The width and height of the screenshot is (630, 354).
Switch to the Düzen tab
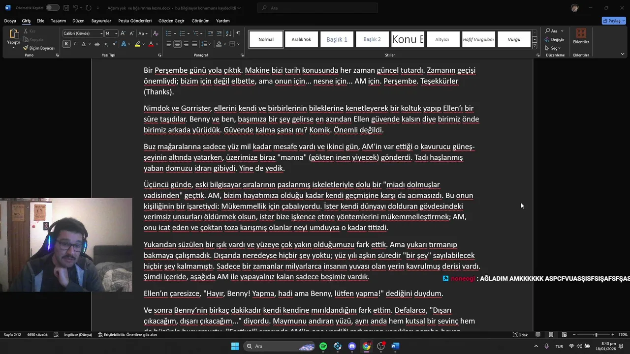[x=78, y=21]
